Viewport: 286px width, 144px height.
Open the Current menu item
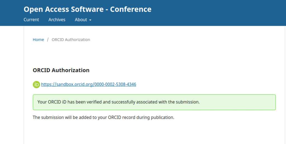coord(31,20)
